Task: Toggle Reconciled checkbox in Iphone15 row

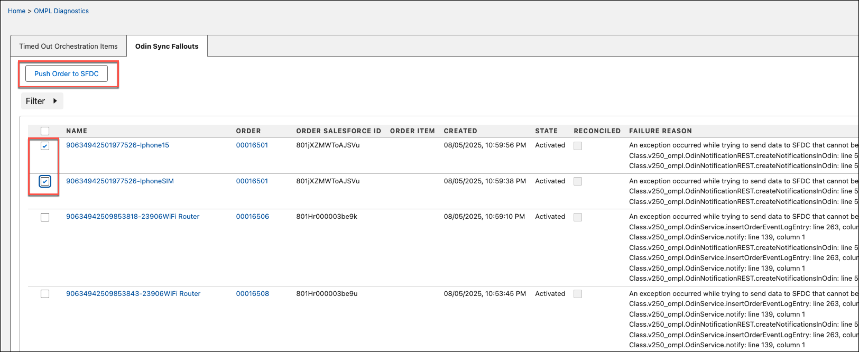Action: pos(578,146)
